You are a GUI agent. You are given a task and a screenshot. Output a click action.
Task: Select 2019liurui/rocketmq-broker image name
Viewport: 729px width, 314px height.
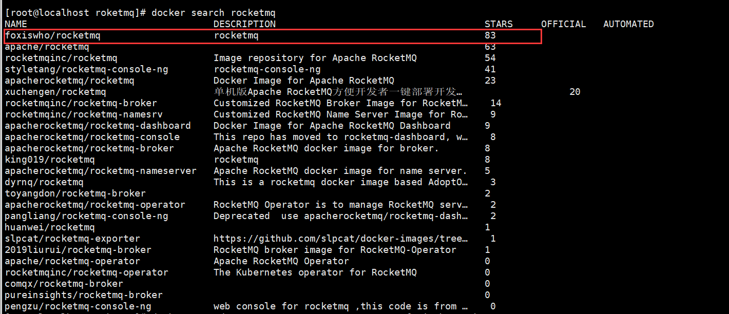(78, 250)
